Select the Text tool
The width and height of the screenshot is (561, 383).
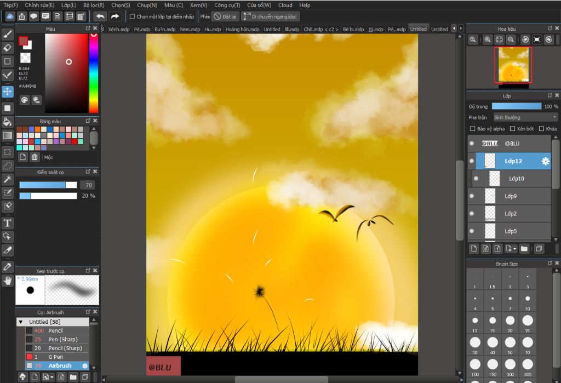click(8, 223)
